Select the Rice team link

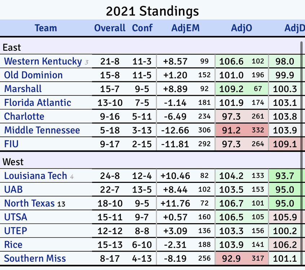[x=13, y=244]
